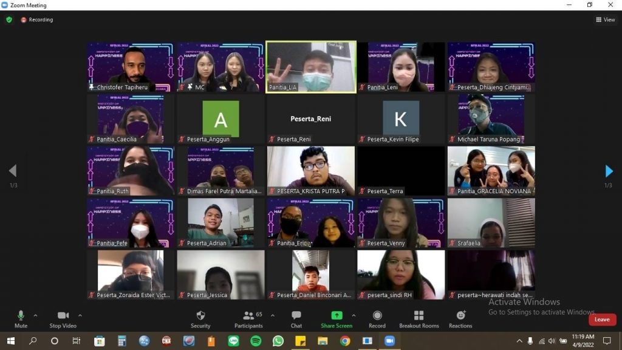
Task: Select the Panitia_Leni video tile
Action: [401, 67]
